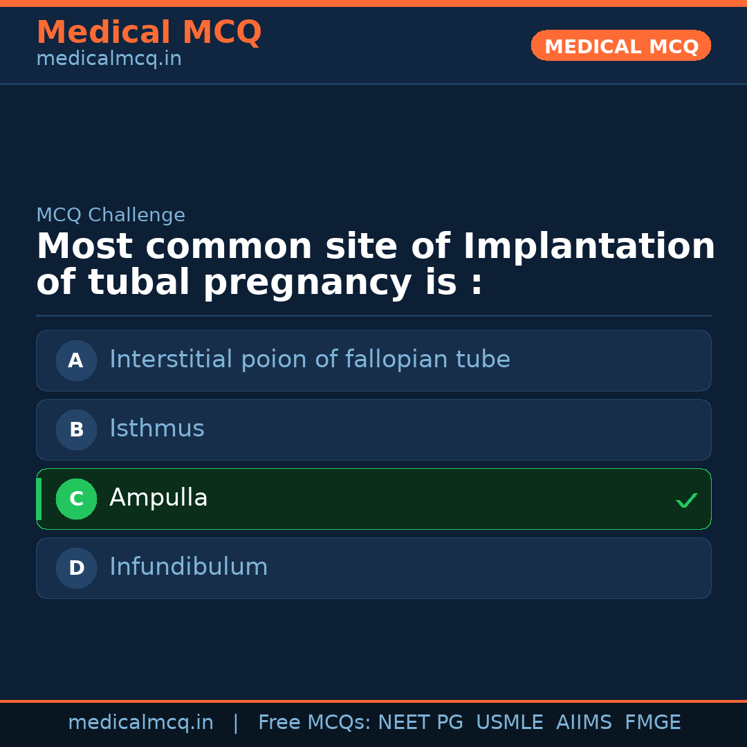Image resolution: width=747 pixels, height=747 pixels.
Task: Choose the "Infundibulum" answer text
Action: pyautogui.click(x=188, y=567)
